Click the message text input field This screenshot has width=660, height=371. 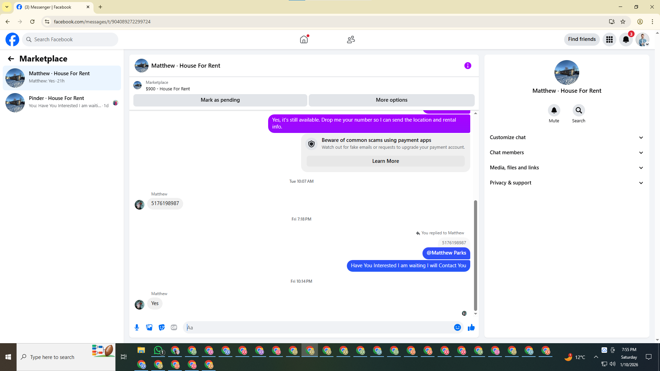[318, 327]
